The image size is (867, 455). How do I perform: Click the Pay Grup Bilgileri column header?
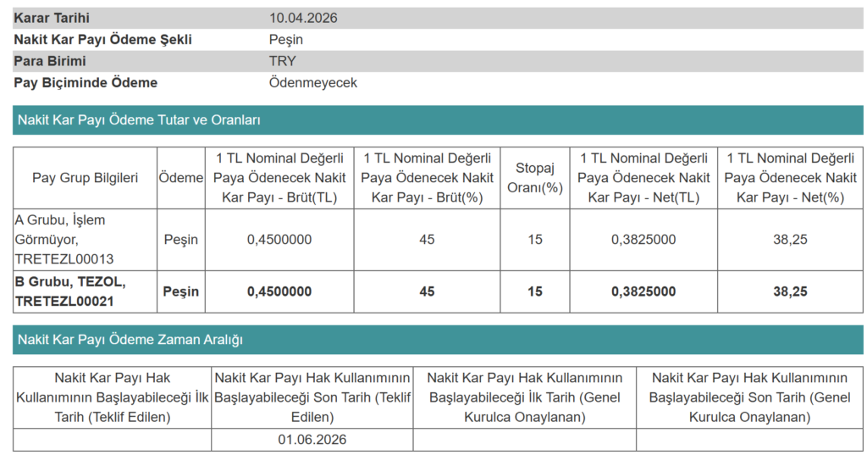85,178
